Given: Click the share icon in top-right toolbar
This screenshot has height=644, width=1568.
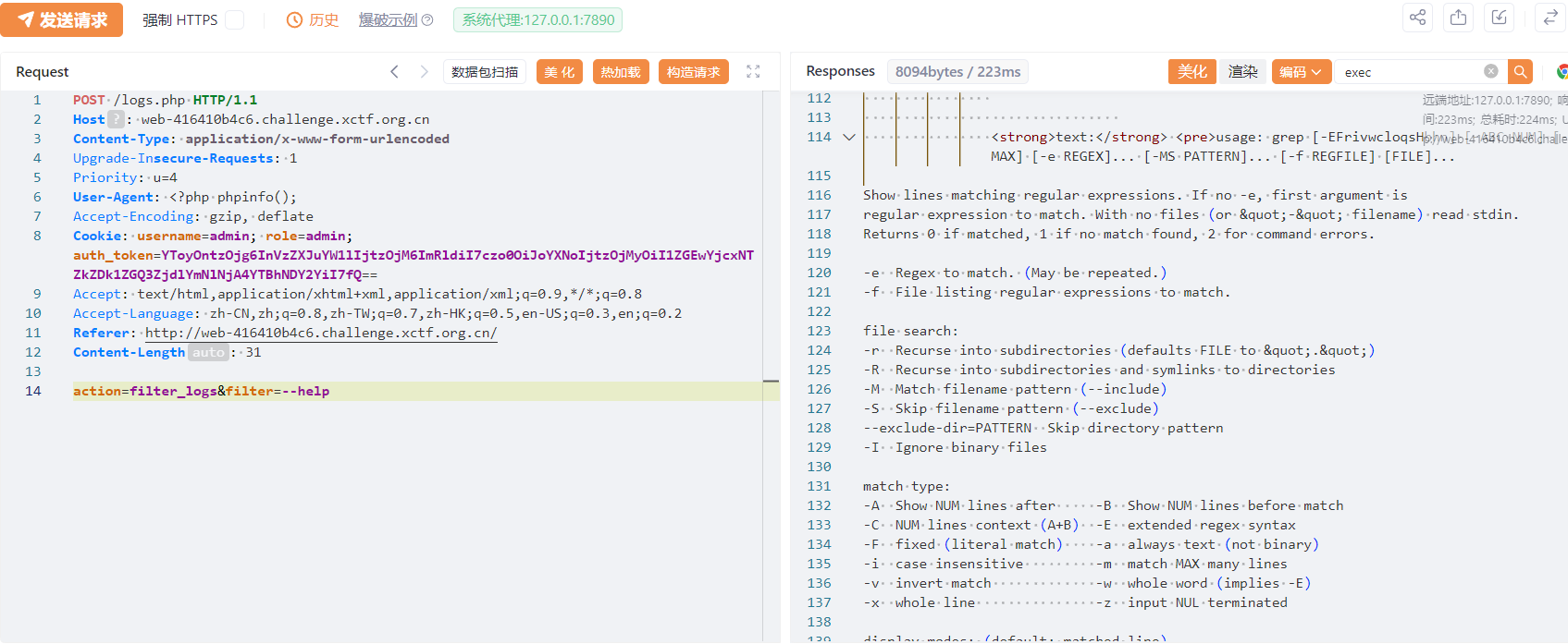Looking at the screenshot, I should pyautogui.click(x=1417, y=18).
